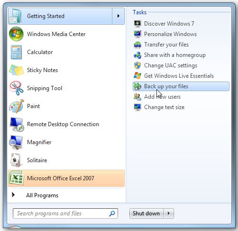Open Microsoft Office Excel 2007 icon
Image resolution: width=238 pixels, height=231 pixels.
(x=16, y=178)
